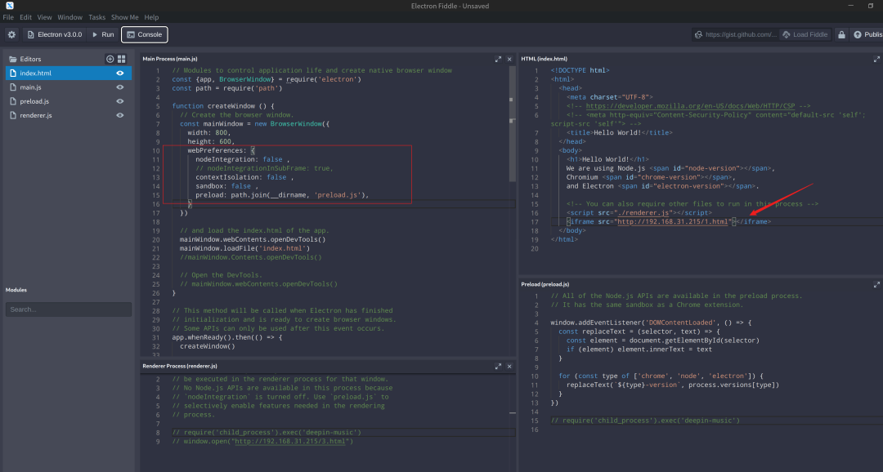Maximize the Main Process (main.js) editor panel
883x472 pixels.
[499, 59]
